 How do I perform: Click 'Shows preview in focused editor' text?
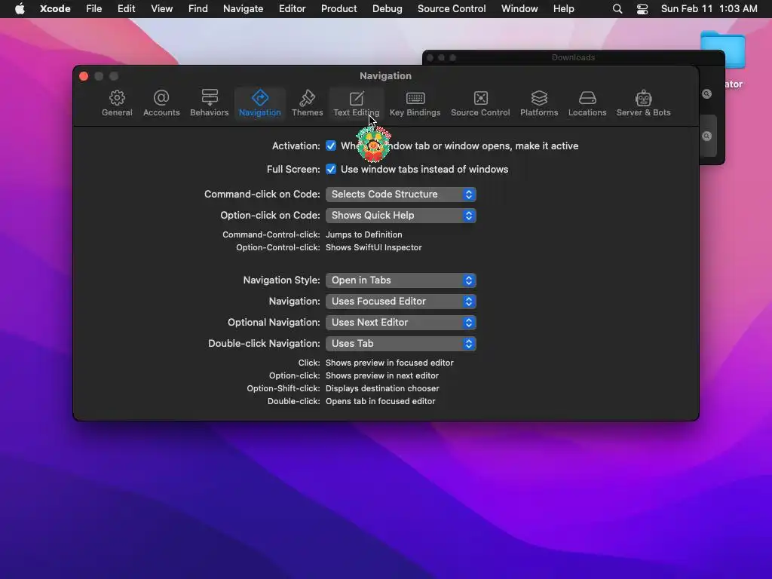tap(390, 363)
